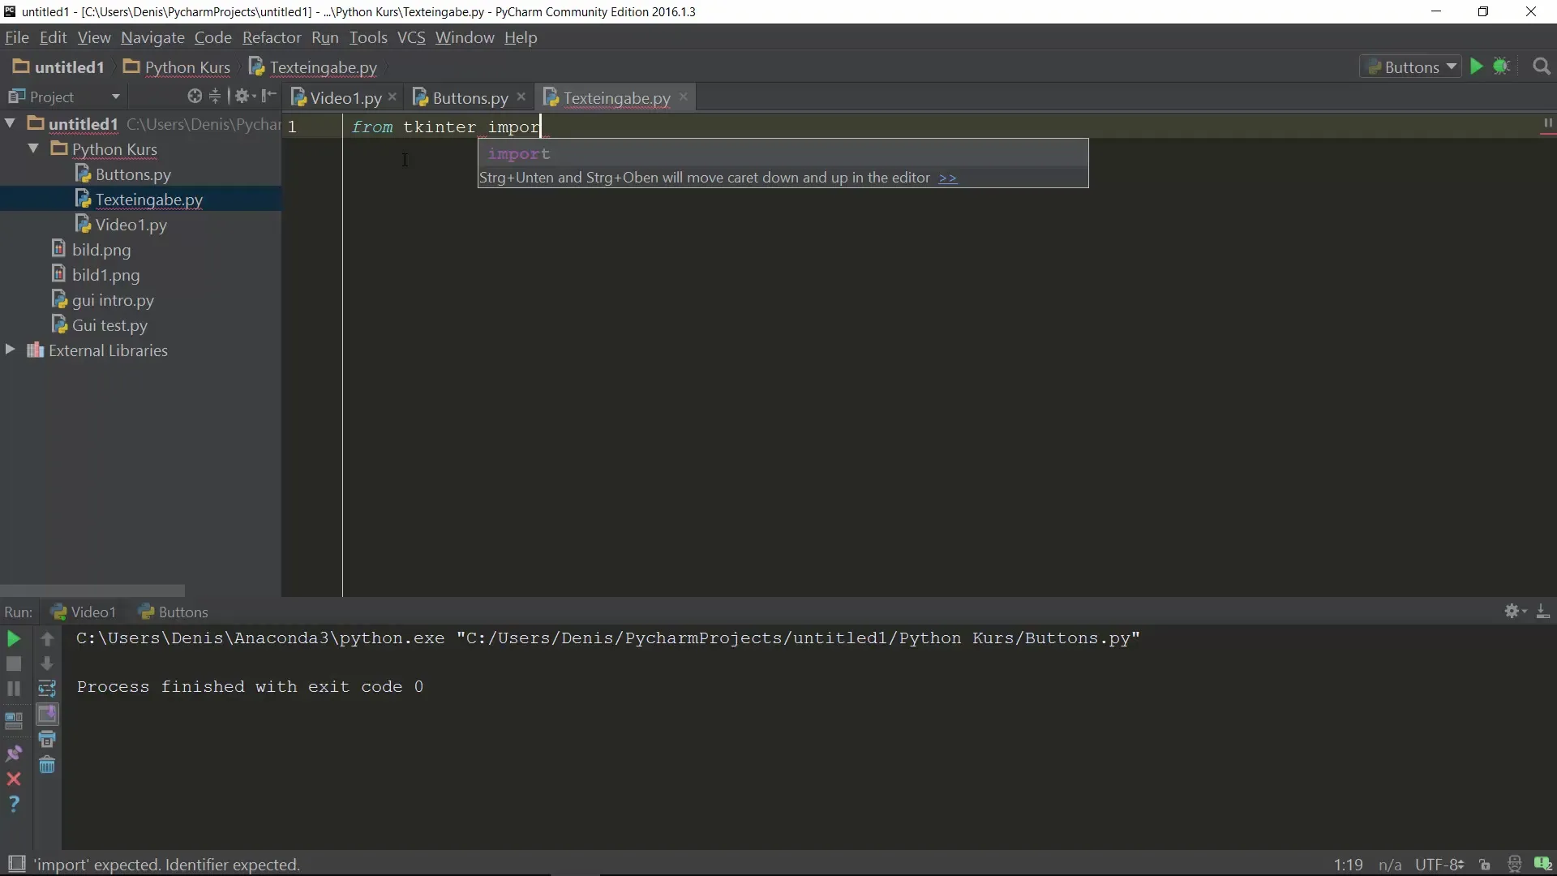Click the caret position 1:19 indicator
This screenshot has width=1557, height=876.
point(1348,865)
